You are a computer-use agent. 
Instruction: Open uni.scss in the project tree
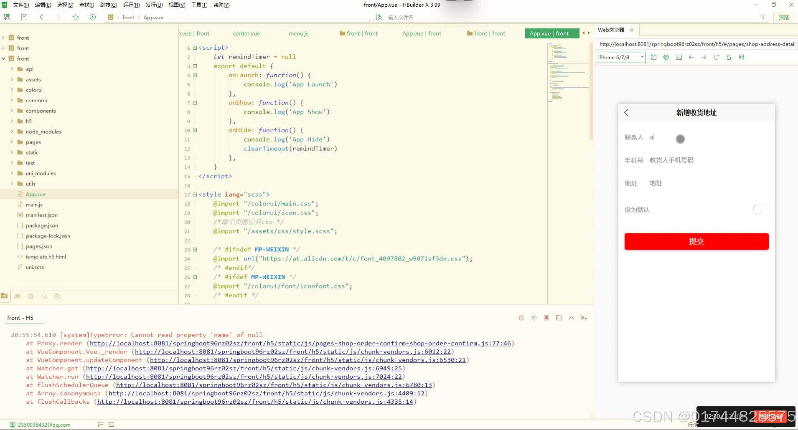tap(35, 267)
